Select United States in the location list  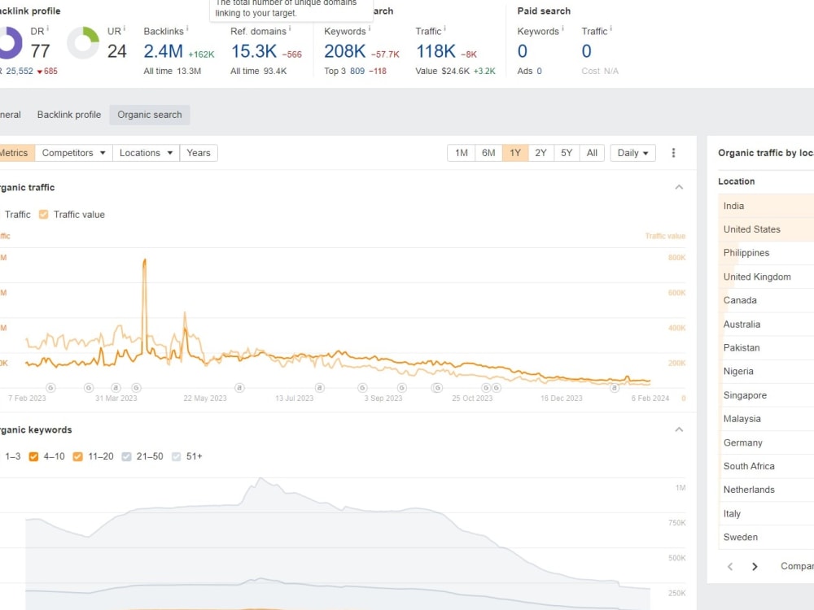766,229
